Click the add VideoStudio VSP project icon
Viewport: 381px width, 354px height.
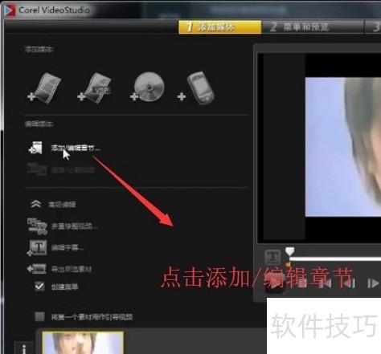tap(95, 87)
